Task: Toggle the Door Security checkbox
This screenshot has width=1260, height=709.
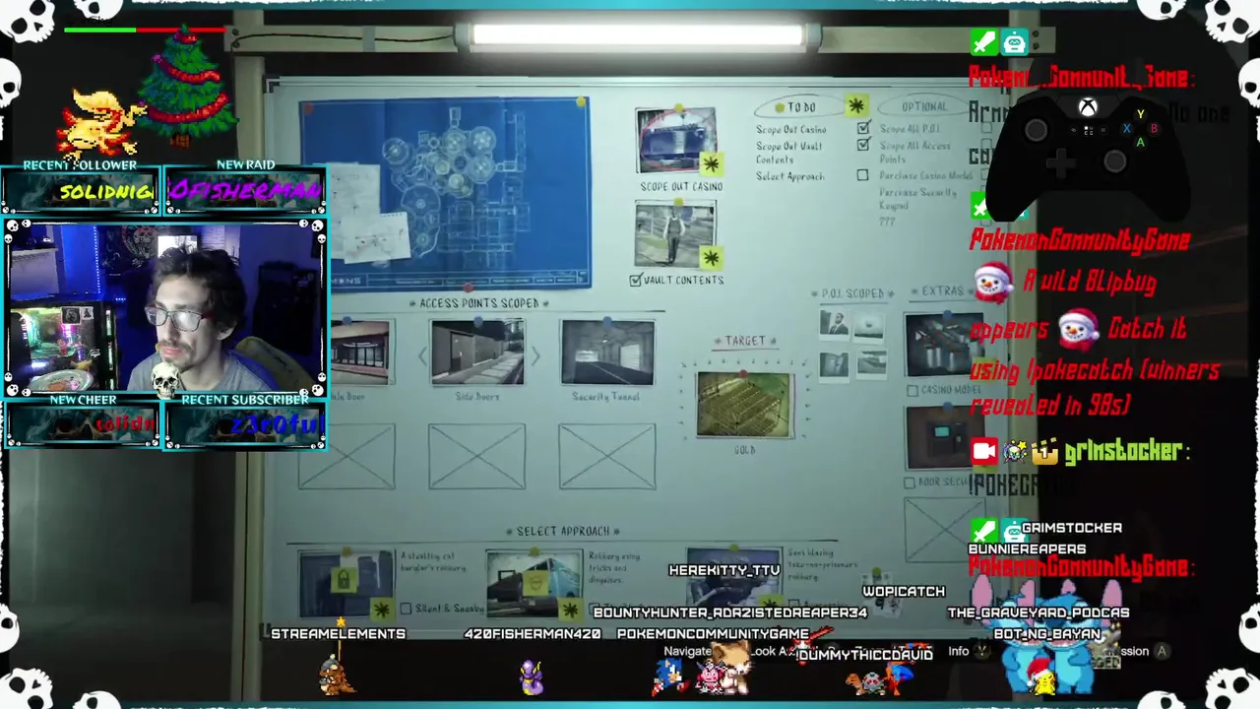Action: pos(910,483)
